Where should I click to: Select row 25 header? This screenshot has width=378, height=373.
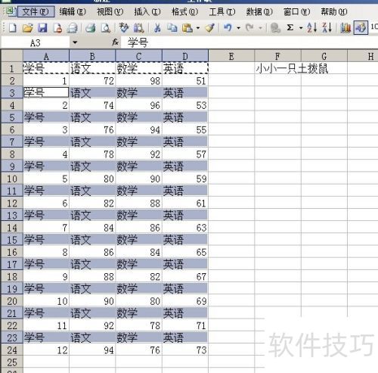click(12, 362)
